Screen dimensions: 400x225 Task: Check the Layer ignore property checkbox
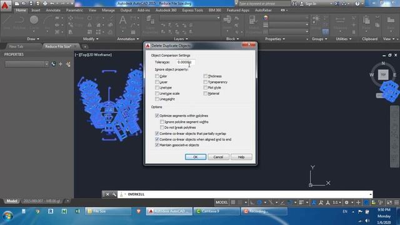(x=157, y=82)
